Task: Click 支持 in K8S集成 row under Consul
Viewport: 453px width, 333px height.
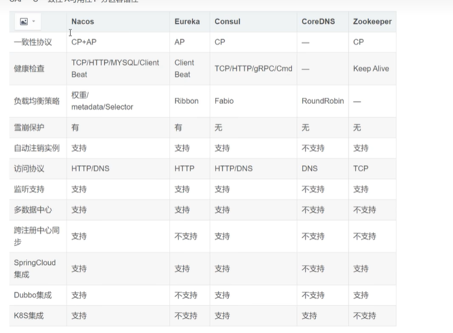Action: 222,316
